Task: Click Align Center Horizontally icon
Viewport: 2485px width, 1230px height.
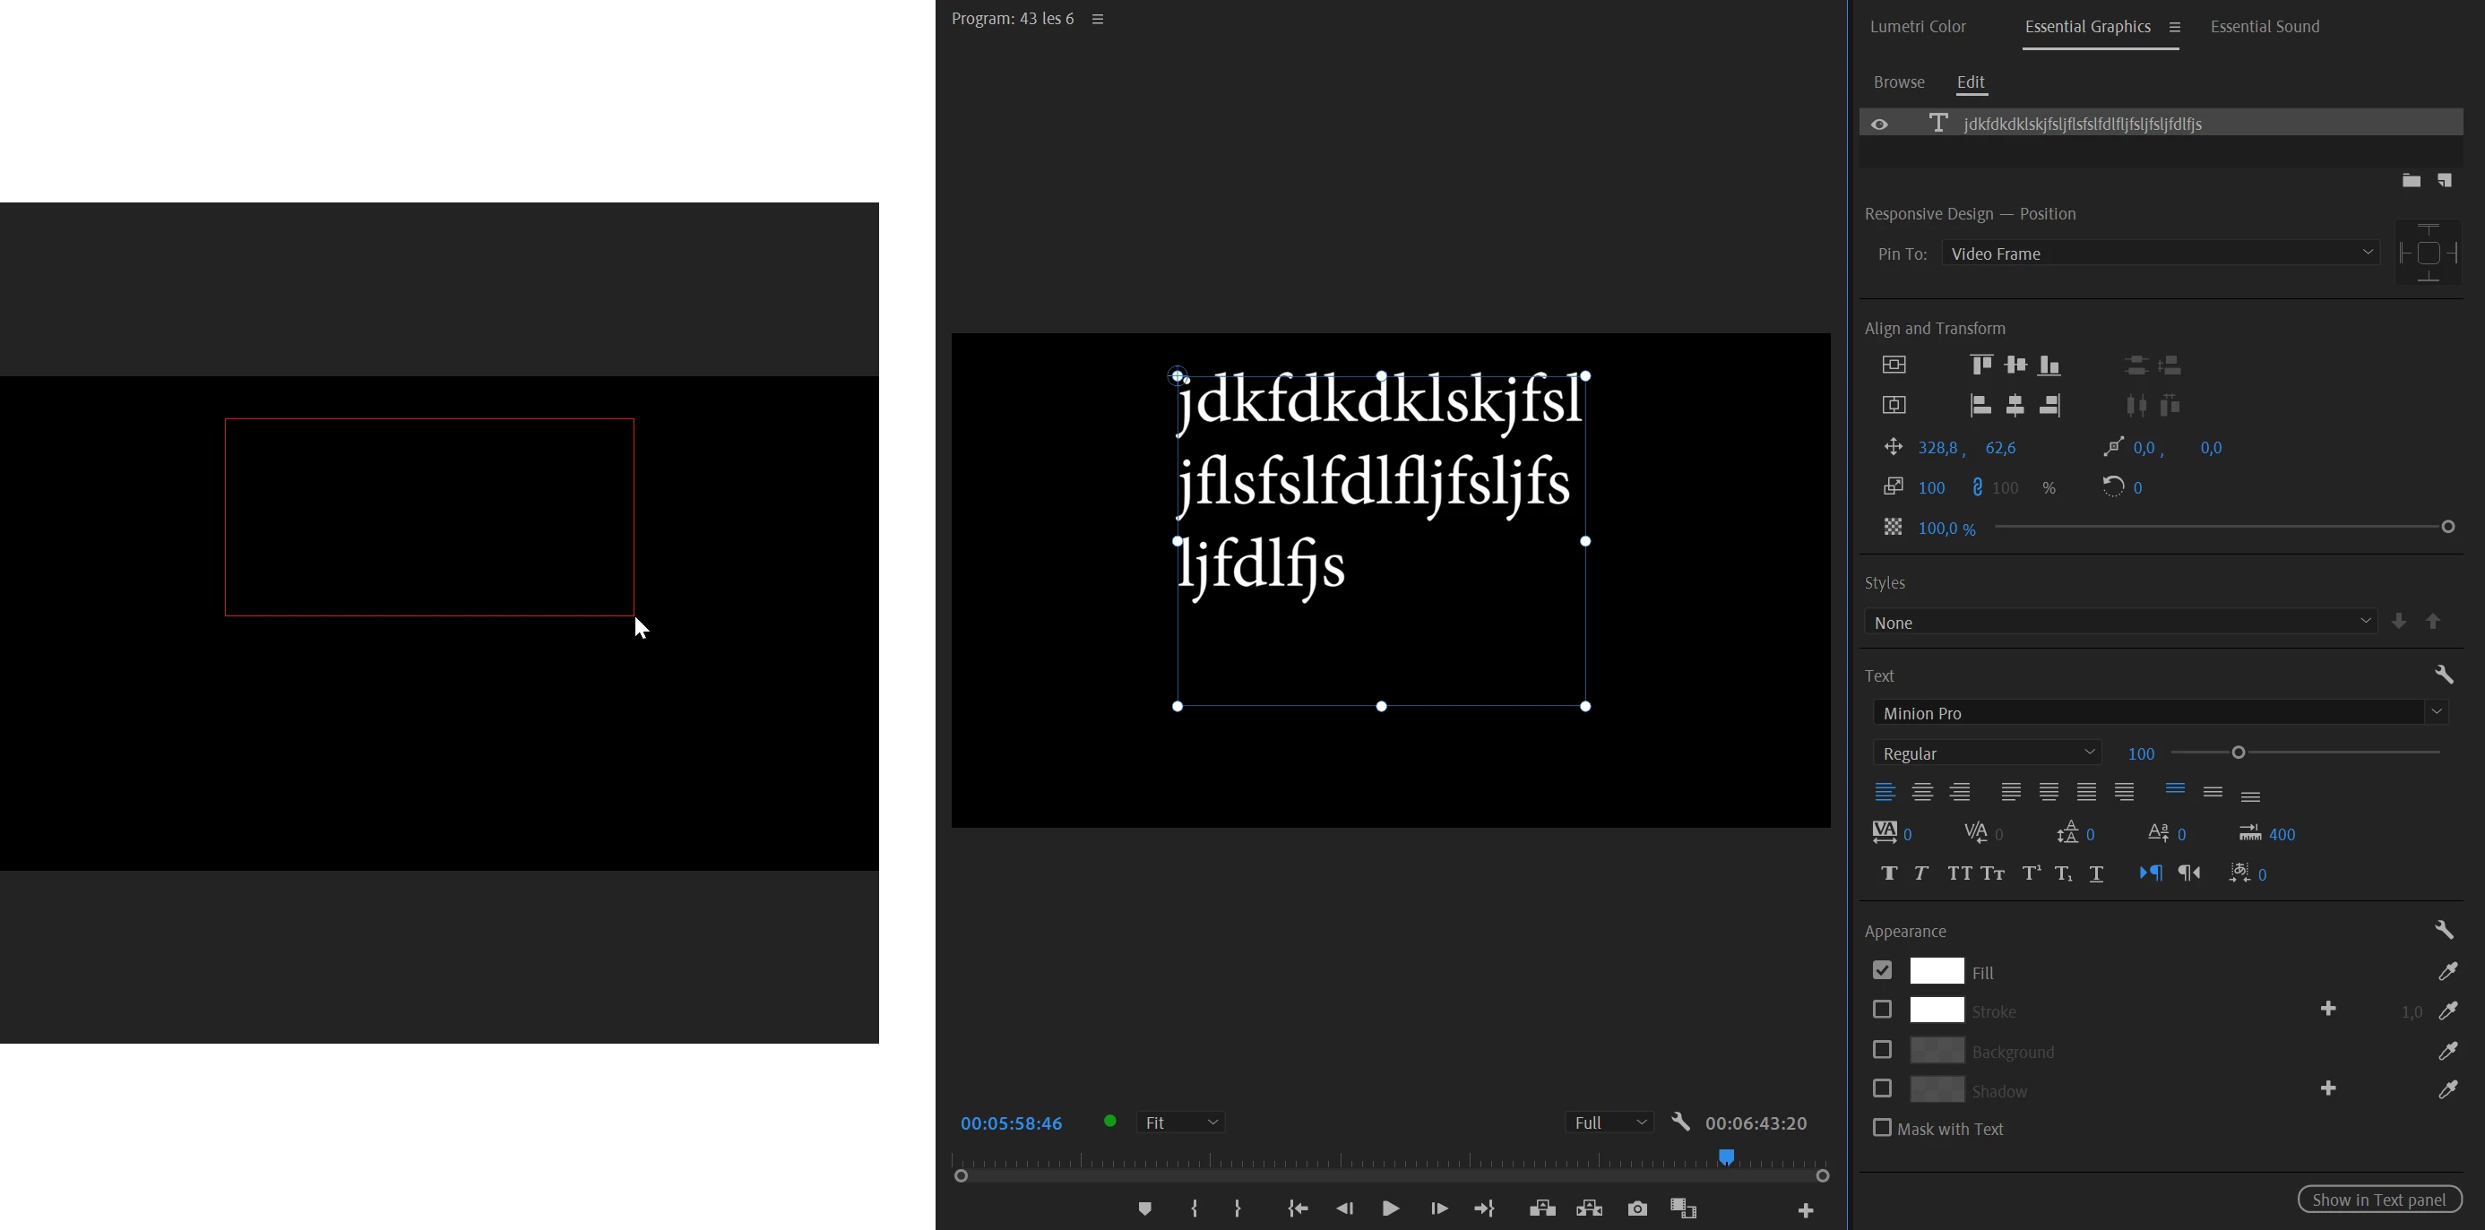Action: tap(2015, 406)
